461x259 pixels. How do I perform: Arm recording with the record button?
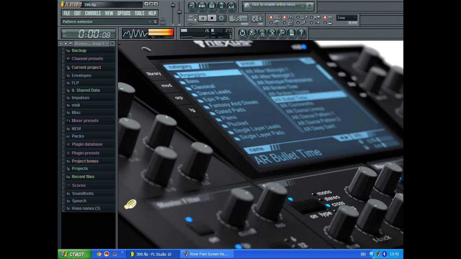click(x=221, y=18)
